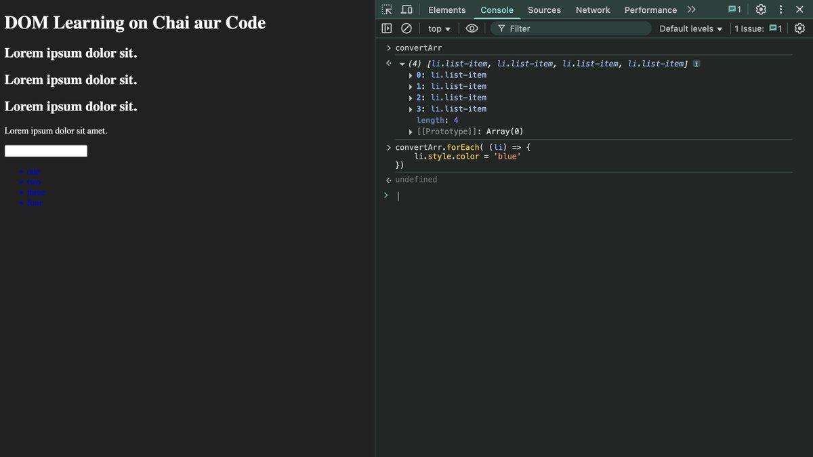The width and height of the screenshot is (813, 457).
Task: Click the 'DOM Learning on Chai aur Code' heading
Action: (x=135, y=22)
